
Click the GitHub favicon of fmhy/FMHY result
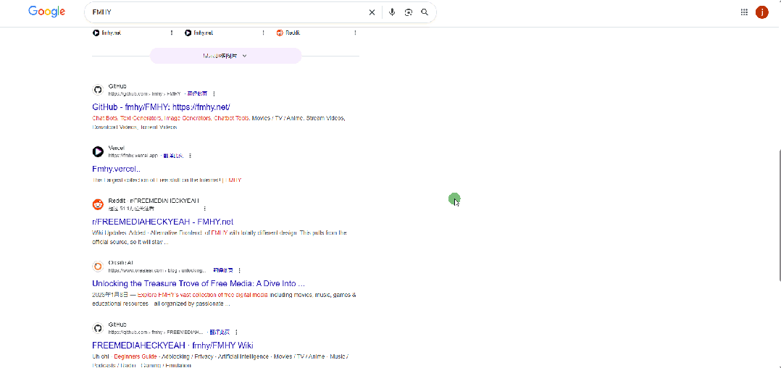pyautogui.click(x=98, y=90)
